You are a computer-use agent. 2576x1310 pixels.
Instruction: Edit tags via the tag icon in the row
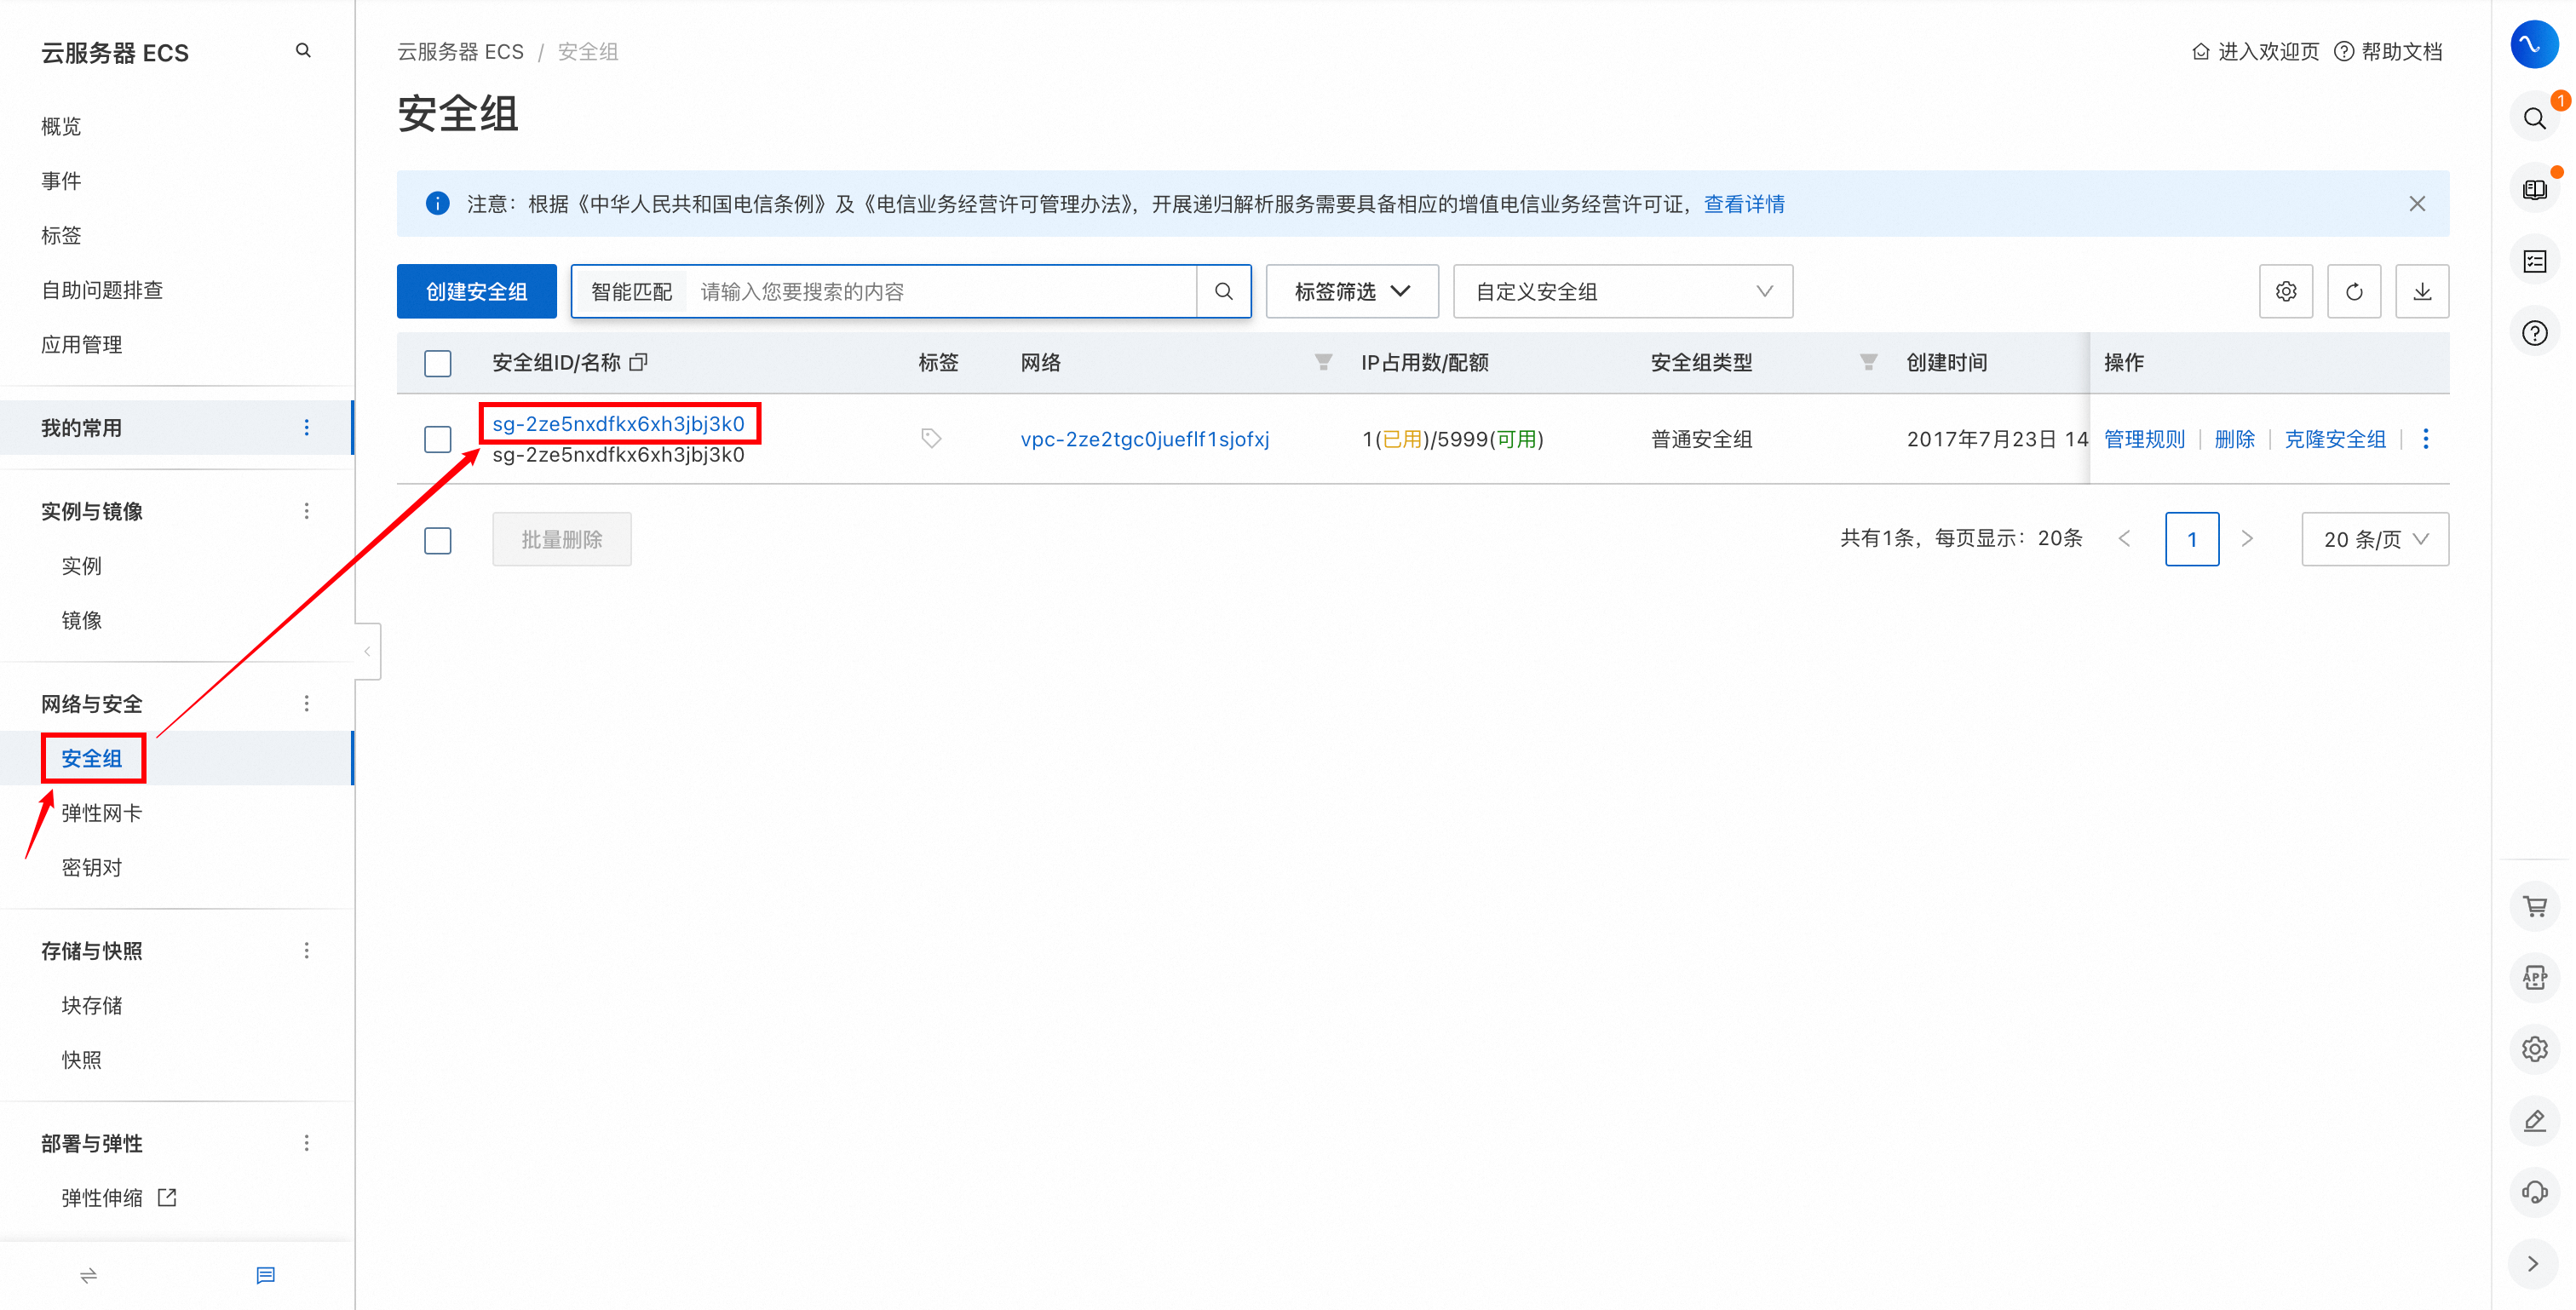(x=930, y=439)
